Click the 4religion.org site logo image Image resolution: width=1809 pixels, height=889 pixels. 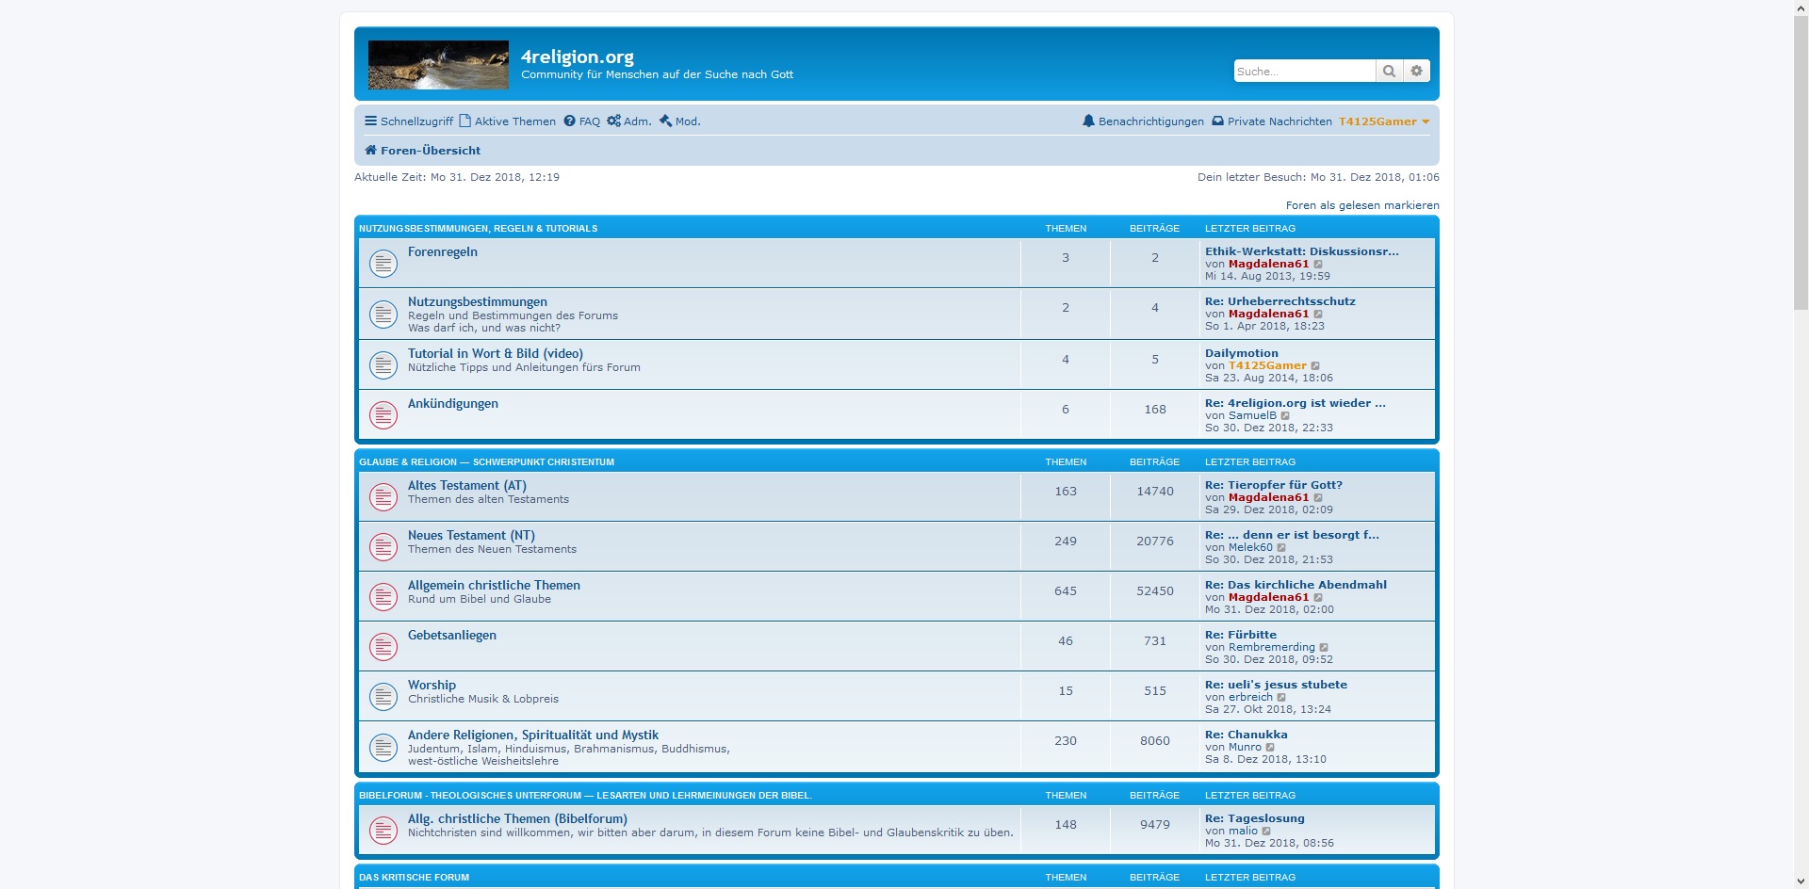(x=438, y=65)
